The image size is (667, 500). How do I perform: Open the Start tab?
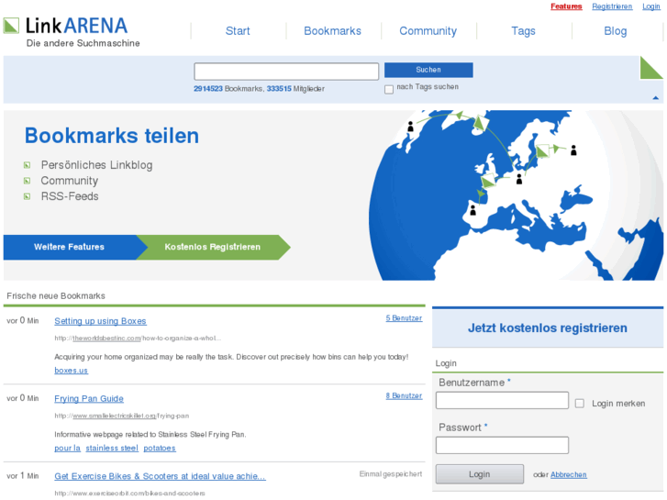coord(238,31)
